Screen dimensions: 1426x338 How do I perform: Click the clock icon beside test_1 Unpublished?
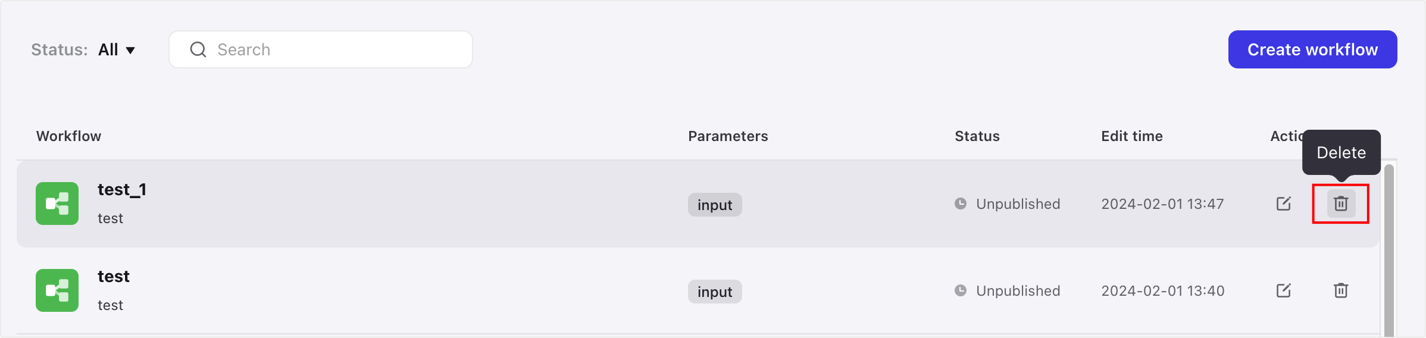point(961,204)
